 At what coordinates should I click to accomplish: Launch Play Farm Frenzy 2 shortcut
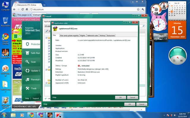[x=5, y=103]
